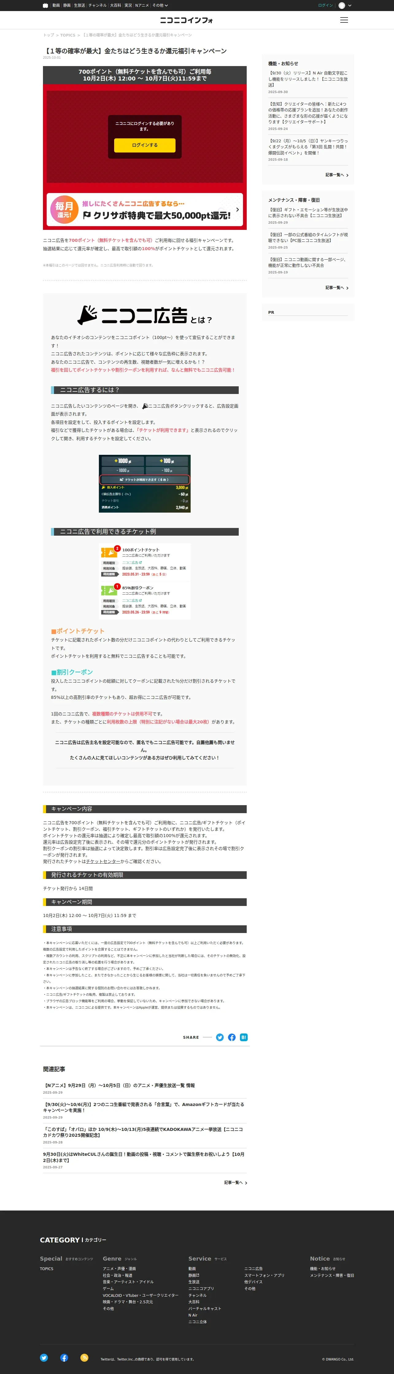Open footer N Air service link
This screenshot has width=394, height=1374.
193,1315
